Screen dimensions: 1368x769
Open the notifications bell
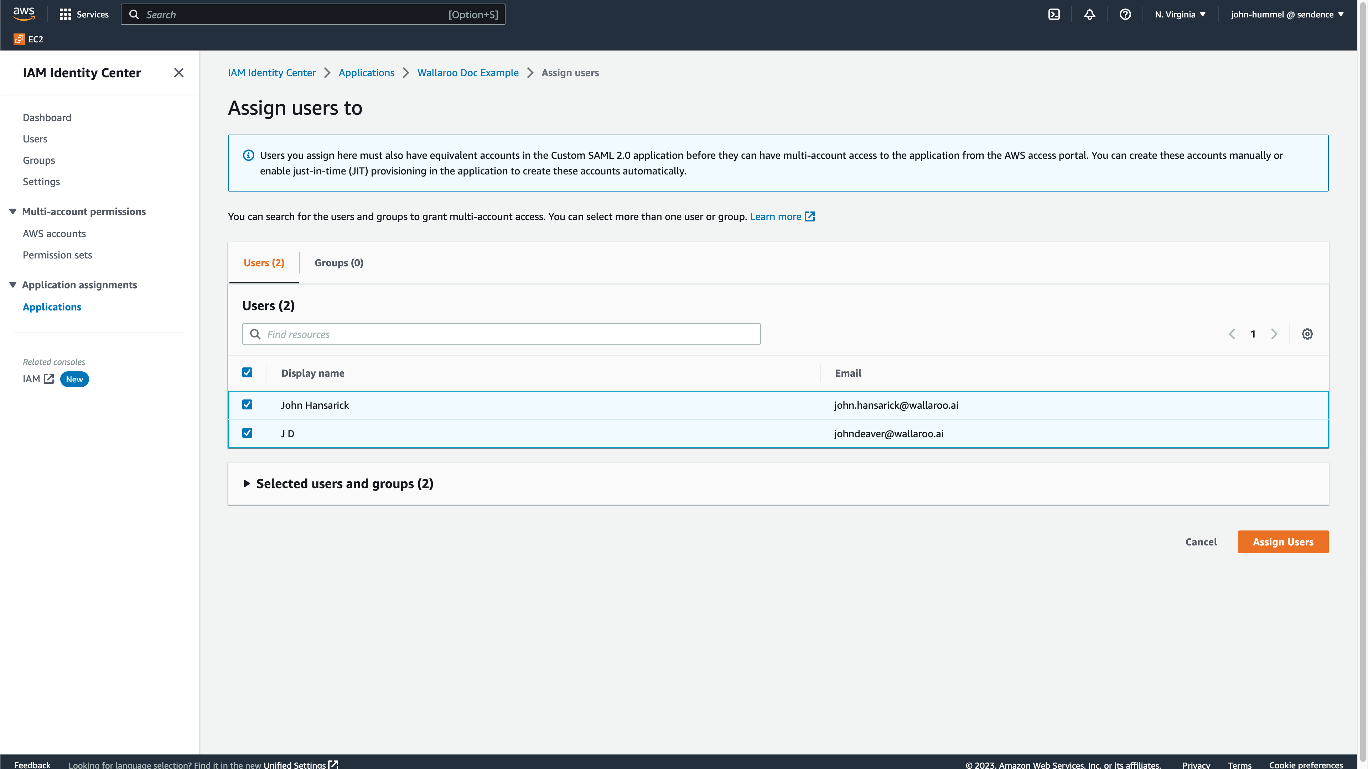[1089, 14]
